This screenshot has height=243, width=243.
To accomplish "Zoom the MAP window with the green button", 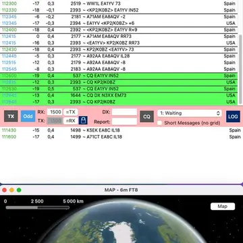I will 19,190.
